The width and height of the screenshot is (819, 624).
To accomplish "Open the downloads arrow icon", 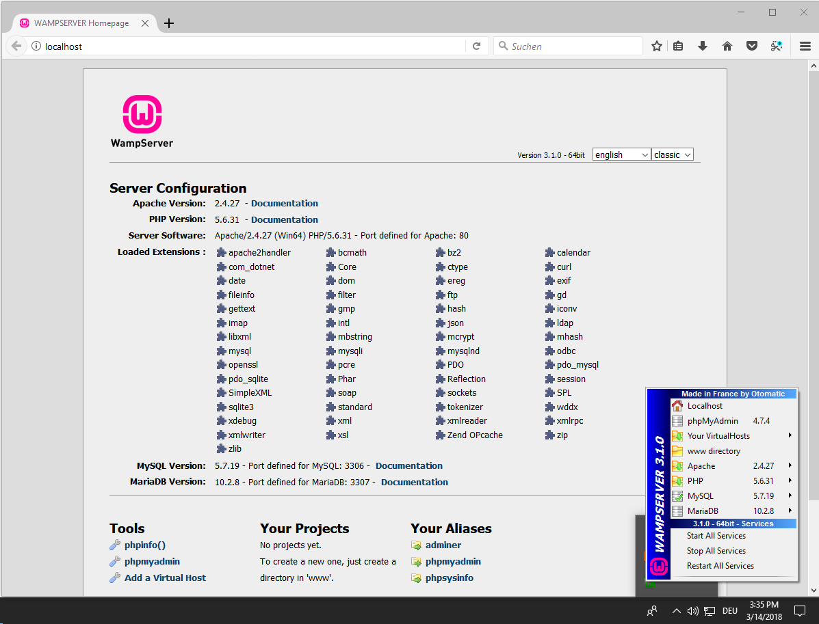I will click(x=703, y=46).
